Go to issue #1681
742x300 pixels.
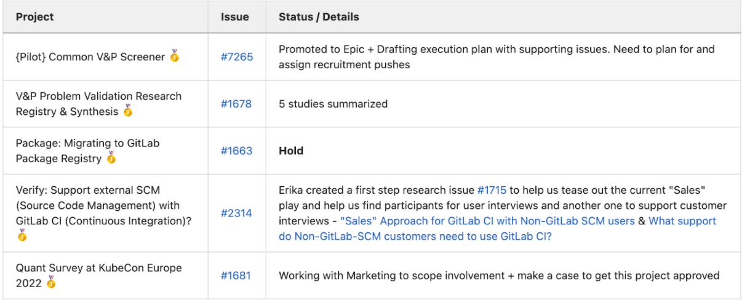click(x=236, y=275)
